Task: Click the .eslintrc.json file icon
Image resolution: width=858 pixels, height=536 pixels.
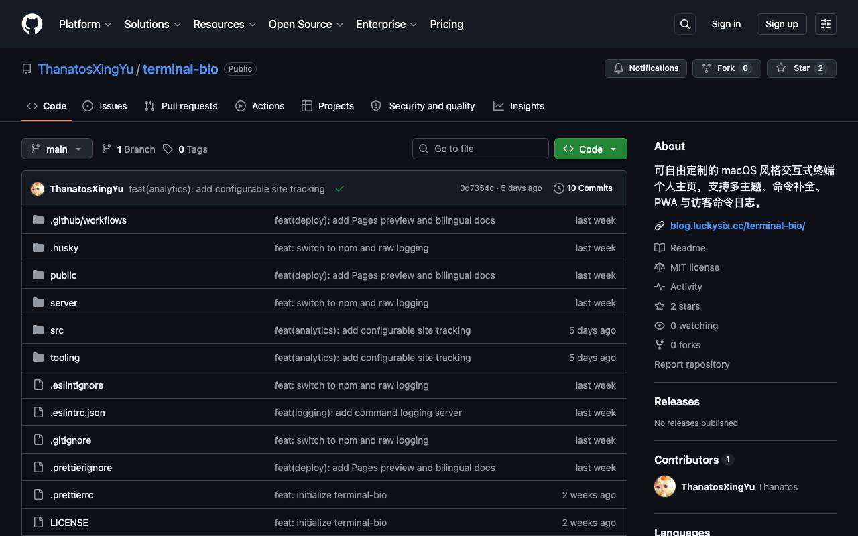Action: click(38, 412)
